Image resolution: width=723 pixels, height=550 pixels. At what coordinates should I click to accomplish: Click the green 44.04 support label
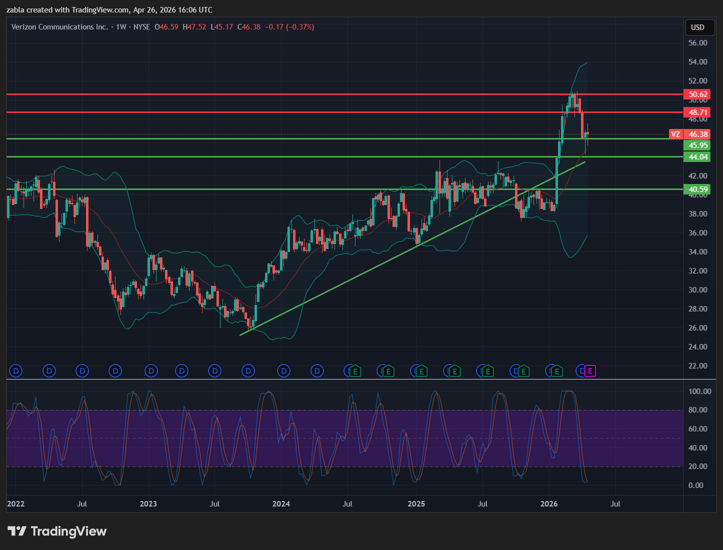(x=698, y=157)
